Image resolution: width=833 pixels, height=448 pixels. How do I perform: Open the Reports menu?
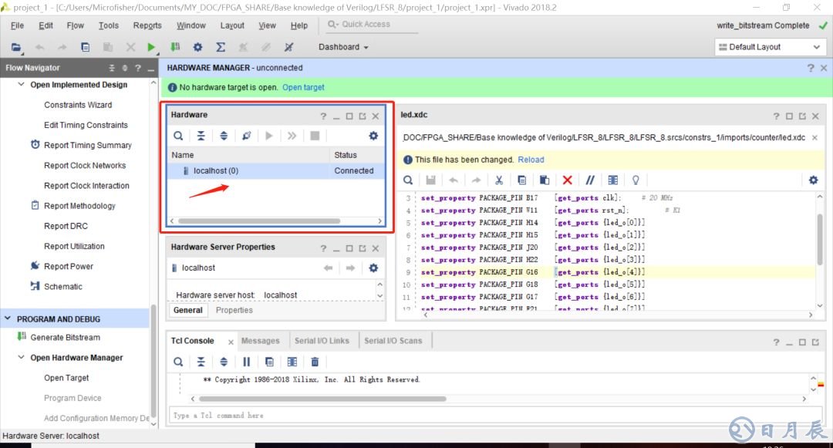tap(147, 25)
